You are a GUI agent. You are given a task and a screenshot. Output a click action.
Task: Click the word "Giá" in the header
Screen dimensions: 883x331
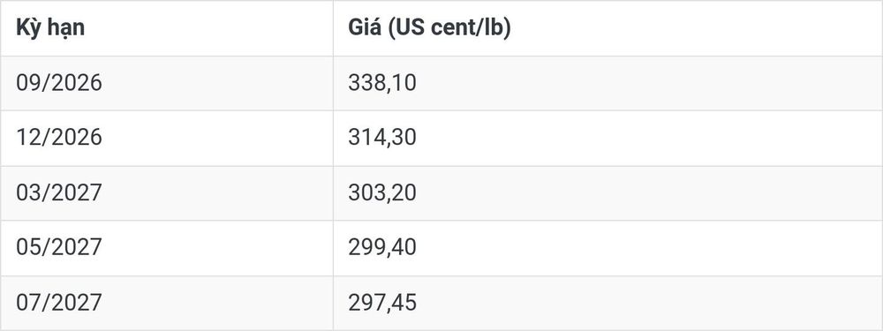(365, 27)
